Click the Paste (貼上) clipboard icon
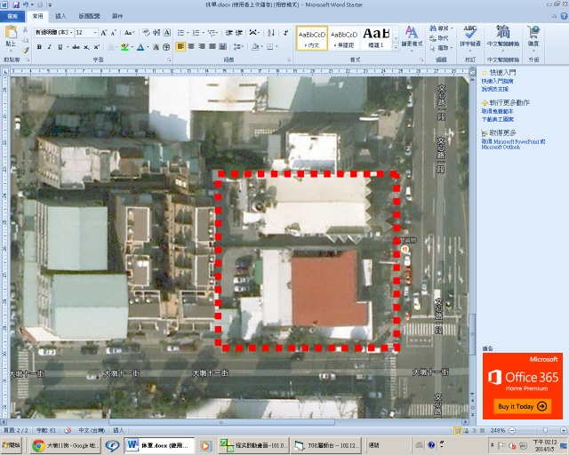 [x=11, y=36]
